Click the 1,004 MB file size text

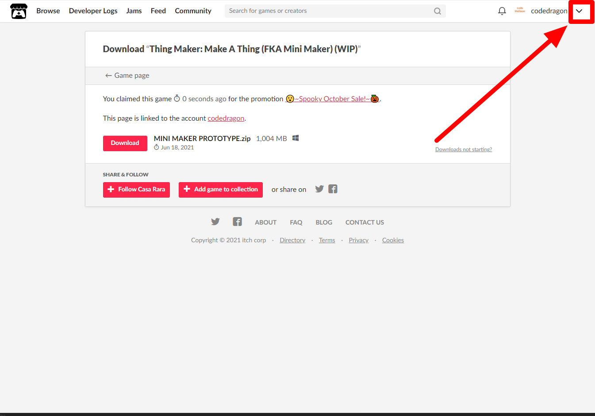coord(272,138)
